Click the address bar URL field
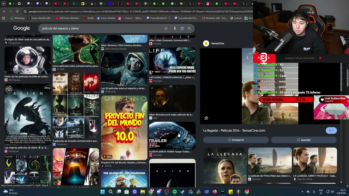This screenshot has height=196, width=349. [x=140, y=11]
